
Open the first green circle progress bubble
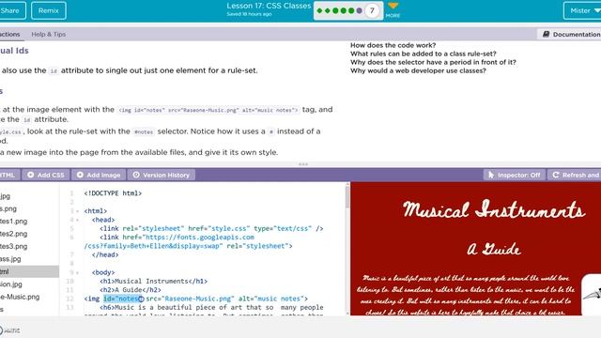click(x=335, y=10)
